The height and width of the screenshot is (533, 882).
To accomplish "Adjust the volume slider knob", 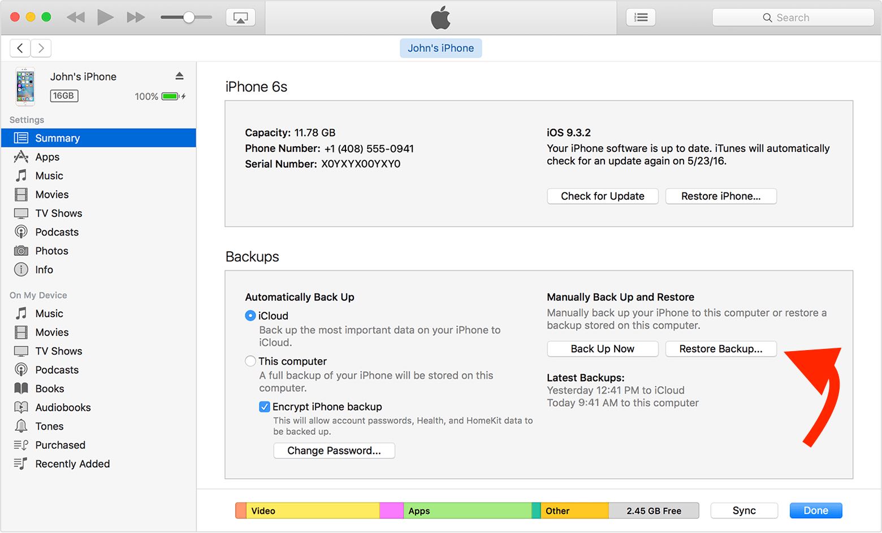I will point(189,18).
